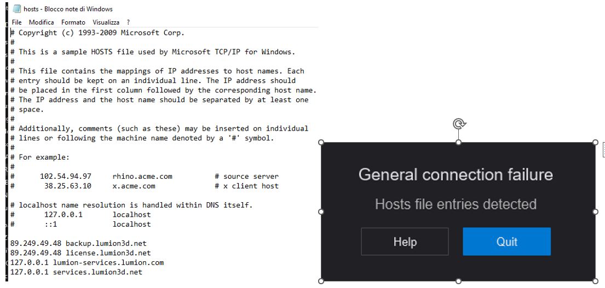Place cursor on the services.lumion3d.net line

pos(77,272)
